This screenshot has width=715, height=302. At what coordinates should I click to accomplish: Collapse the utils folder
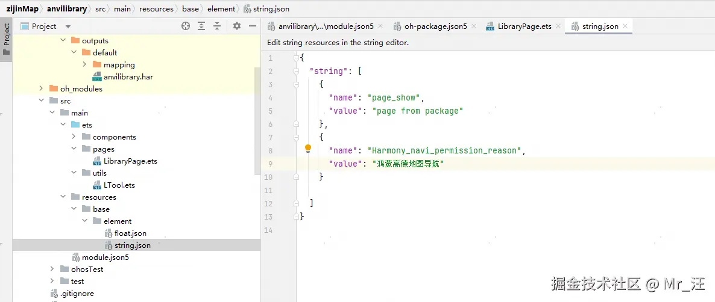tap(74, 173)
